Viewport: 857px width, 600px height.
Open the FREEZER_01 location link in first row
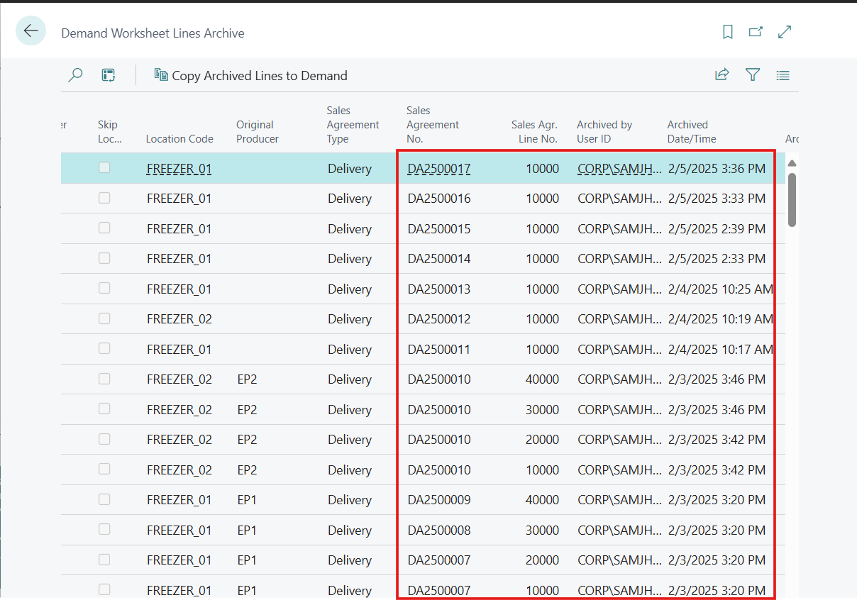pos(179,169)
